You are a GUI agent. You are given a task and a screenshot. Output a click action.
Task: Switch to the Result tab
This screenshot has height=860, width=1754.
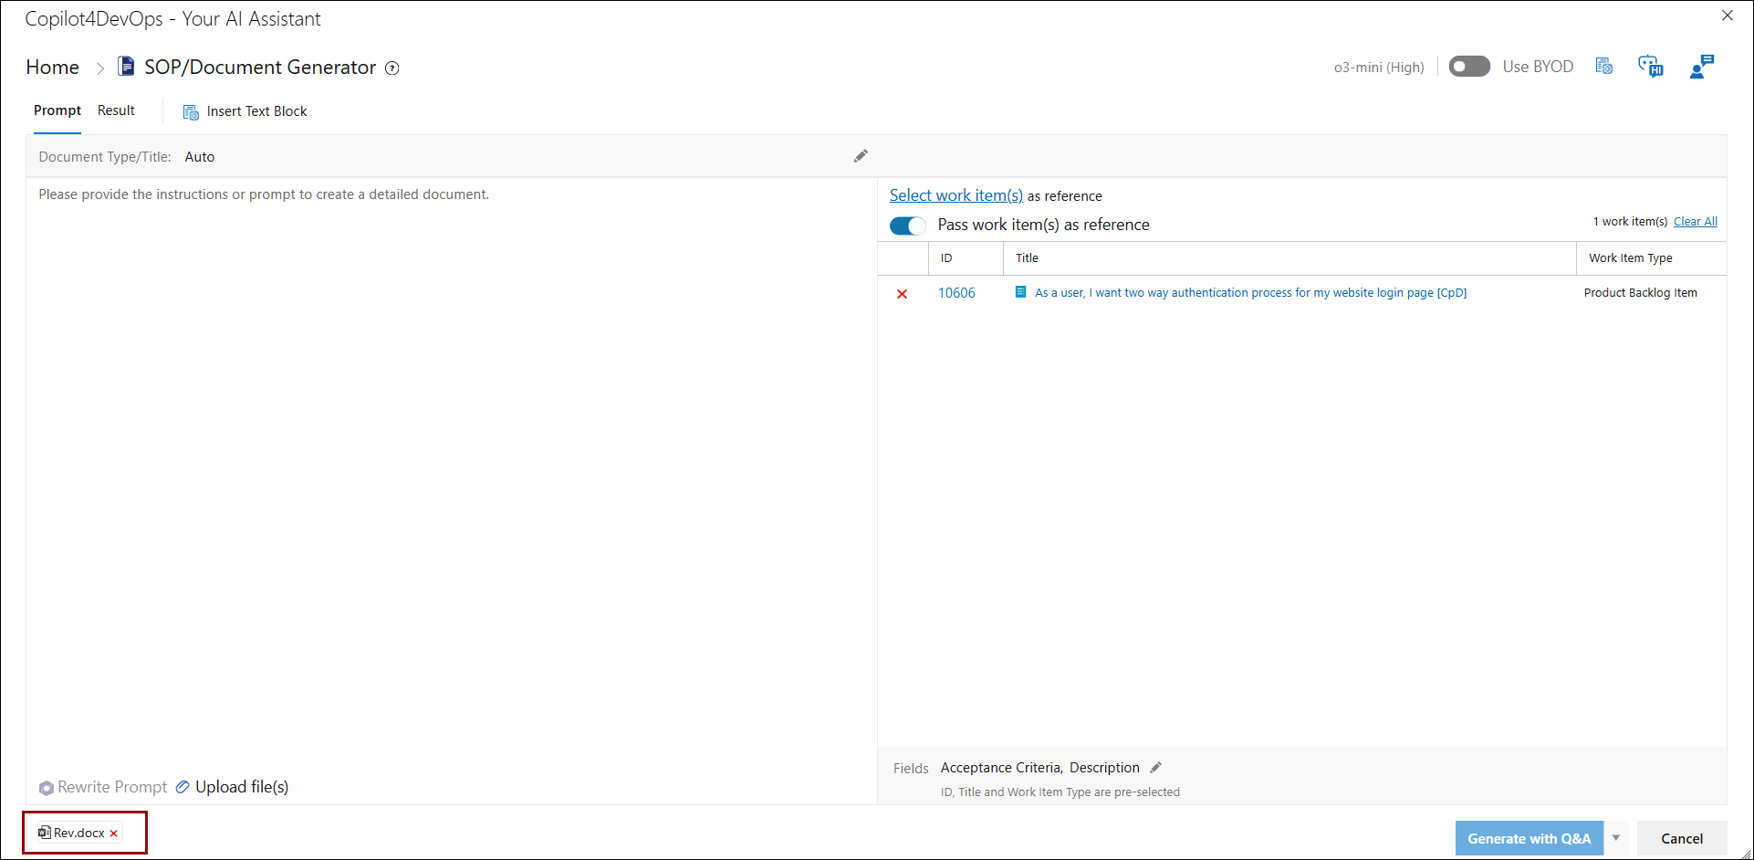pyautogui.click(x=116, y=110)
